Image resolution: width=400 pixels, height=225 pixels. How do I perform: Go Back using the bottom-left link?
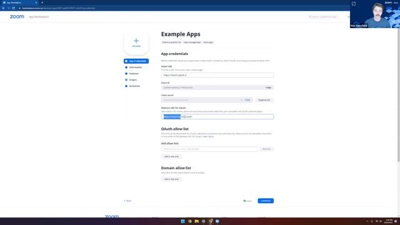[x=127, y=201]
